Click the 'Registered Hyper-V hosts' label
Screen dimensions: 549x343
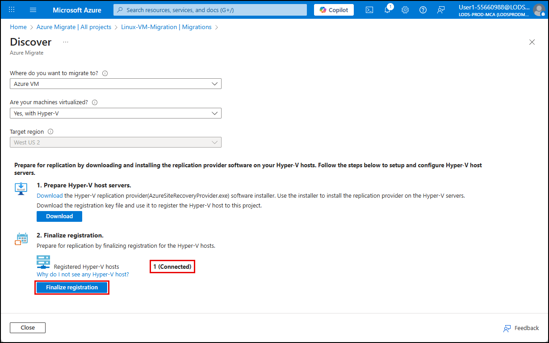click(87, 267)
